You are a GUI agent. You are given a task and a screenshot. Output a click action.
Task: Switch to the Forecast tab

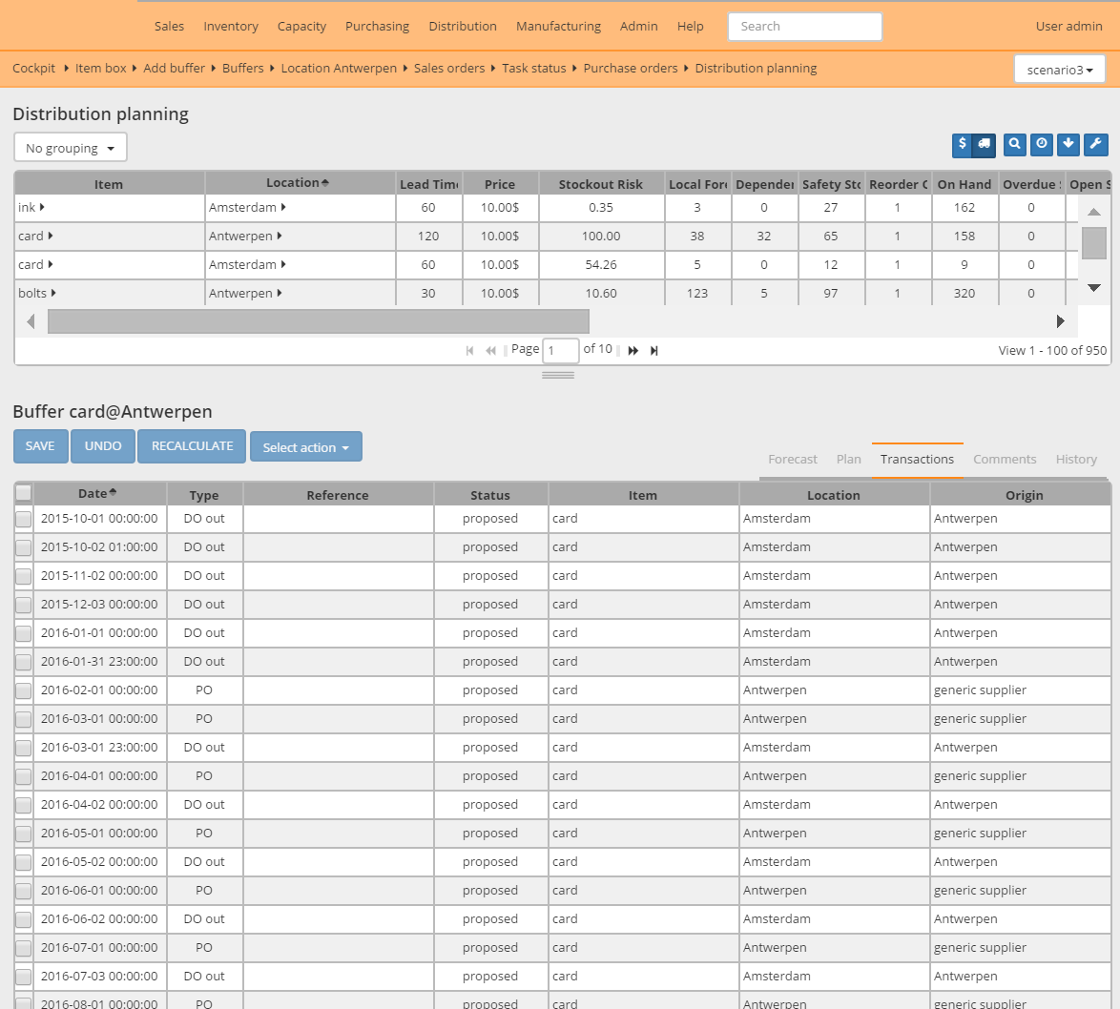[x=792, y=459]
